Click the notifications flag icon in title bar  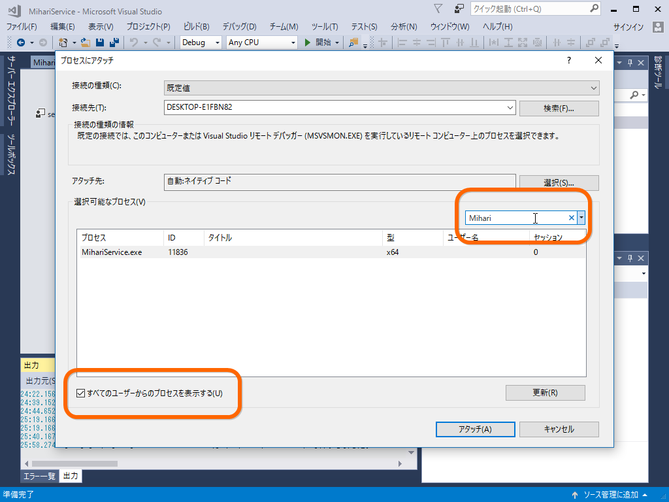(438, 8)
